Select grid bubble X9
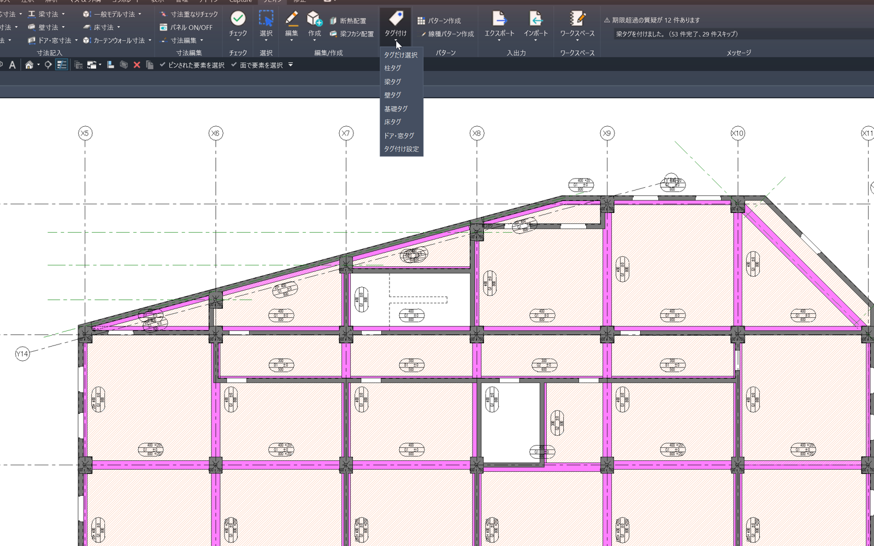 point(607,133)
